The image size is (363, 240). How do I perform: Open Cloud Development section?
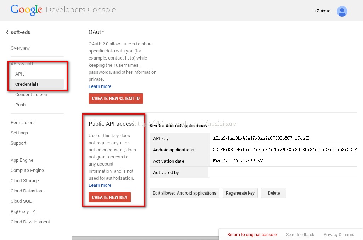(30, 222)
